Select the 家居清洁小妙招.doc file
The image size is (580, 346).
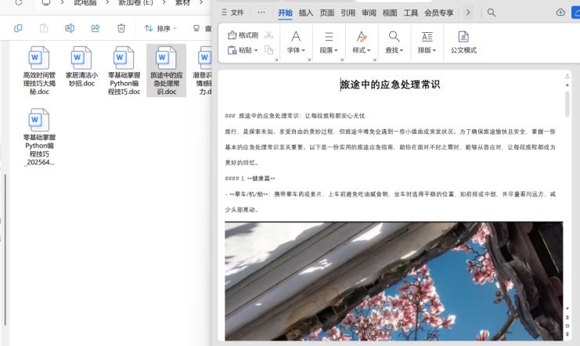click(x=81, y=67)
